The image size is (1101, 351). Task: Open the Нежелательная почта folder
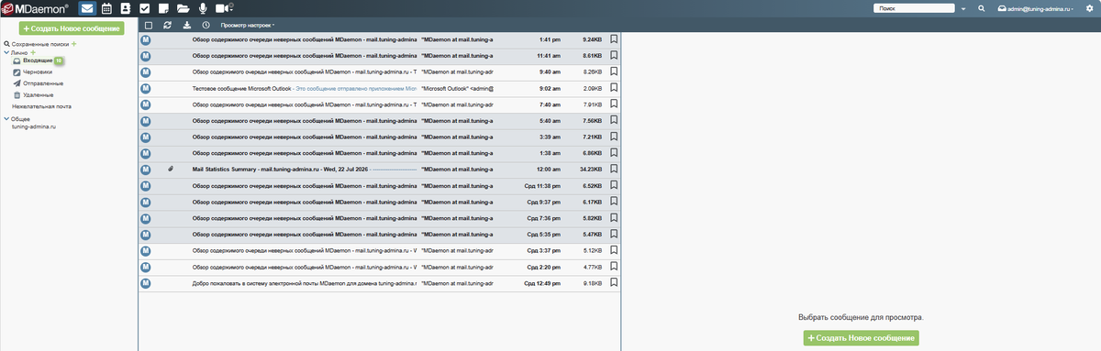[x=41, y=106]
